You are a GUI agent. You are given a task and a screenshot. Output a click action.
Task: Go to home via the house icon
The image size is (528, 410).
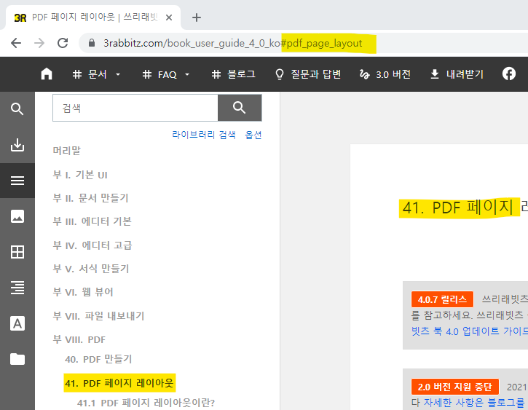[x=47, y=74]
